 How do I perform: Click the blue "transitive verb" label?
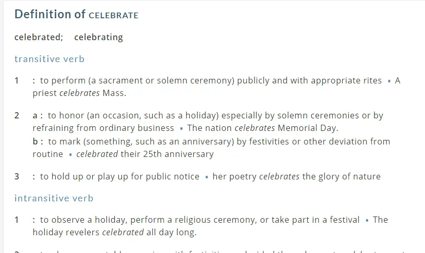49,59
